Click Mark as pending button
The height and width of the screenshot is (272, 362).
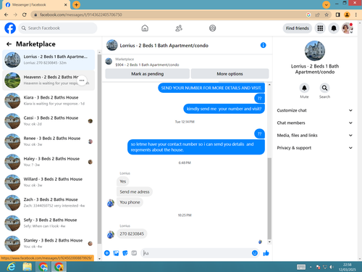[147, 74]
